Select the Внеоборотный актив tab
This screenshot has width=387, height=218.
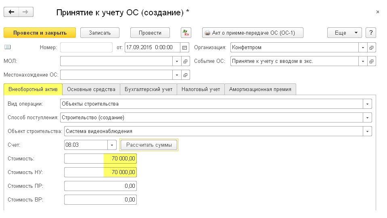tap(33, 89)
